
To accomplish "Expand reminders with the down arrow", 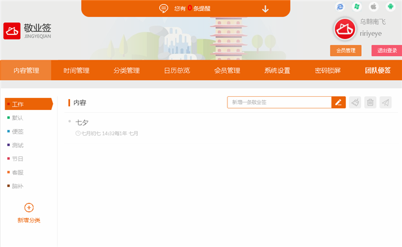I will (x=265, y=9).
